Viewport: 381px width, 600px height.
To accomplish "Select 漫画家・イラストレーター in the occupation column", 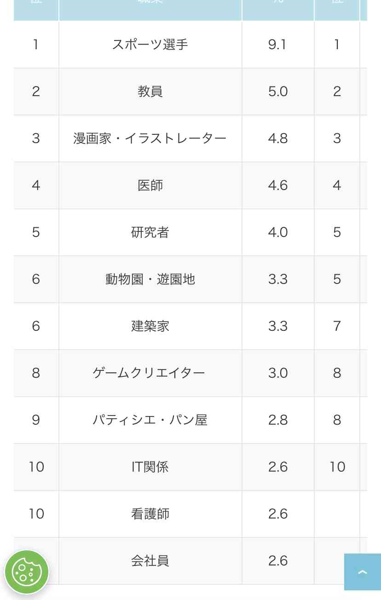I will tap(150, 138).
